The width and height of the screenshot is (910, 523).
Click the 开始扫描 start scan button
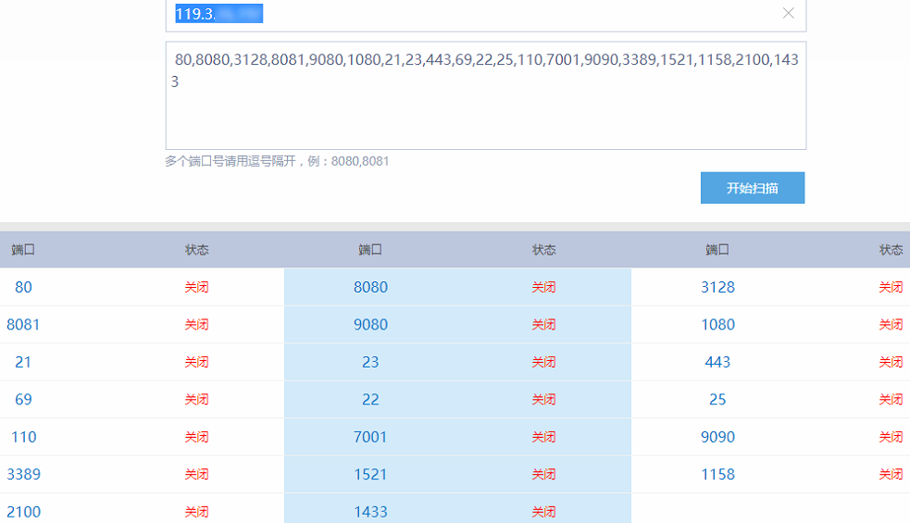point(752,188)
